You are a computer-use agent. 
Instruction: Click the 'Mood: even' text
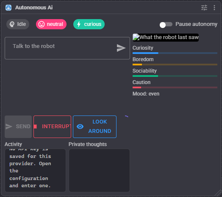[x=146, y=94]
